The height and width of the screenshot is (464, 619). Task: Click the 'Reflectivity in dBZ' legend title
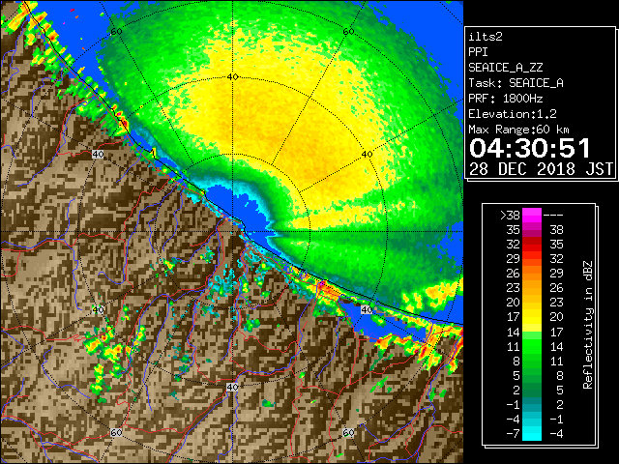tap(588, 325)
